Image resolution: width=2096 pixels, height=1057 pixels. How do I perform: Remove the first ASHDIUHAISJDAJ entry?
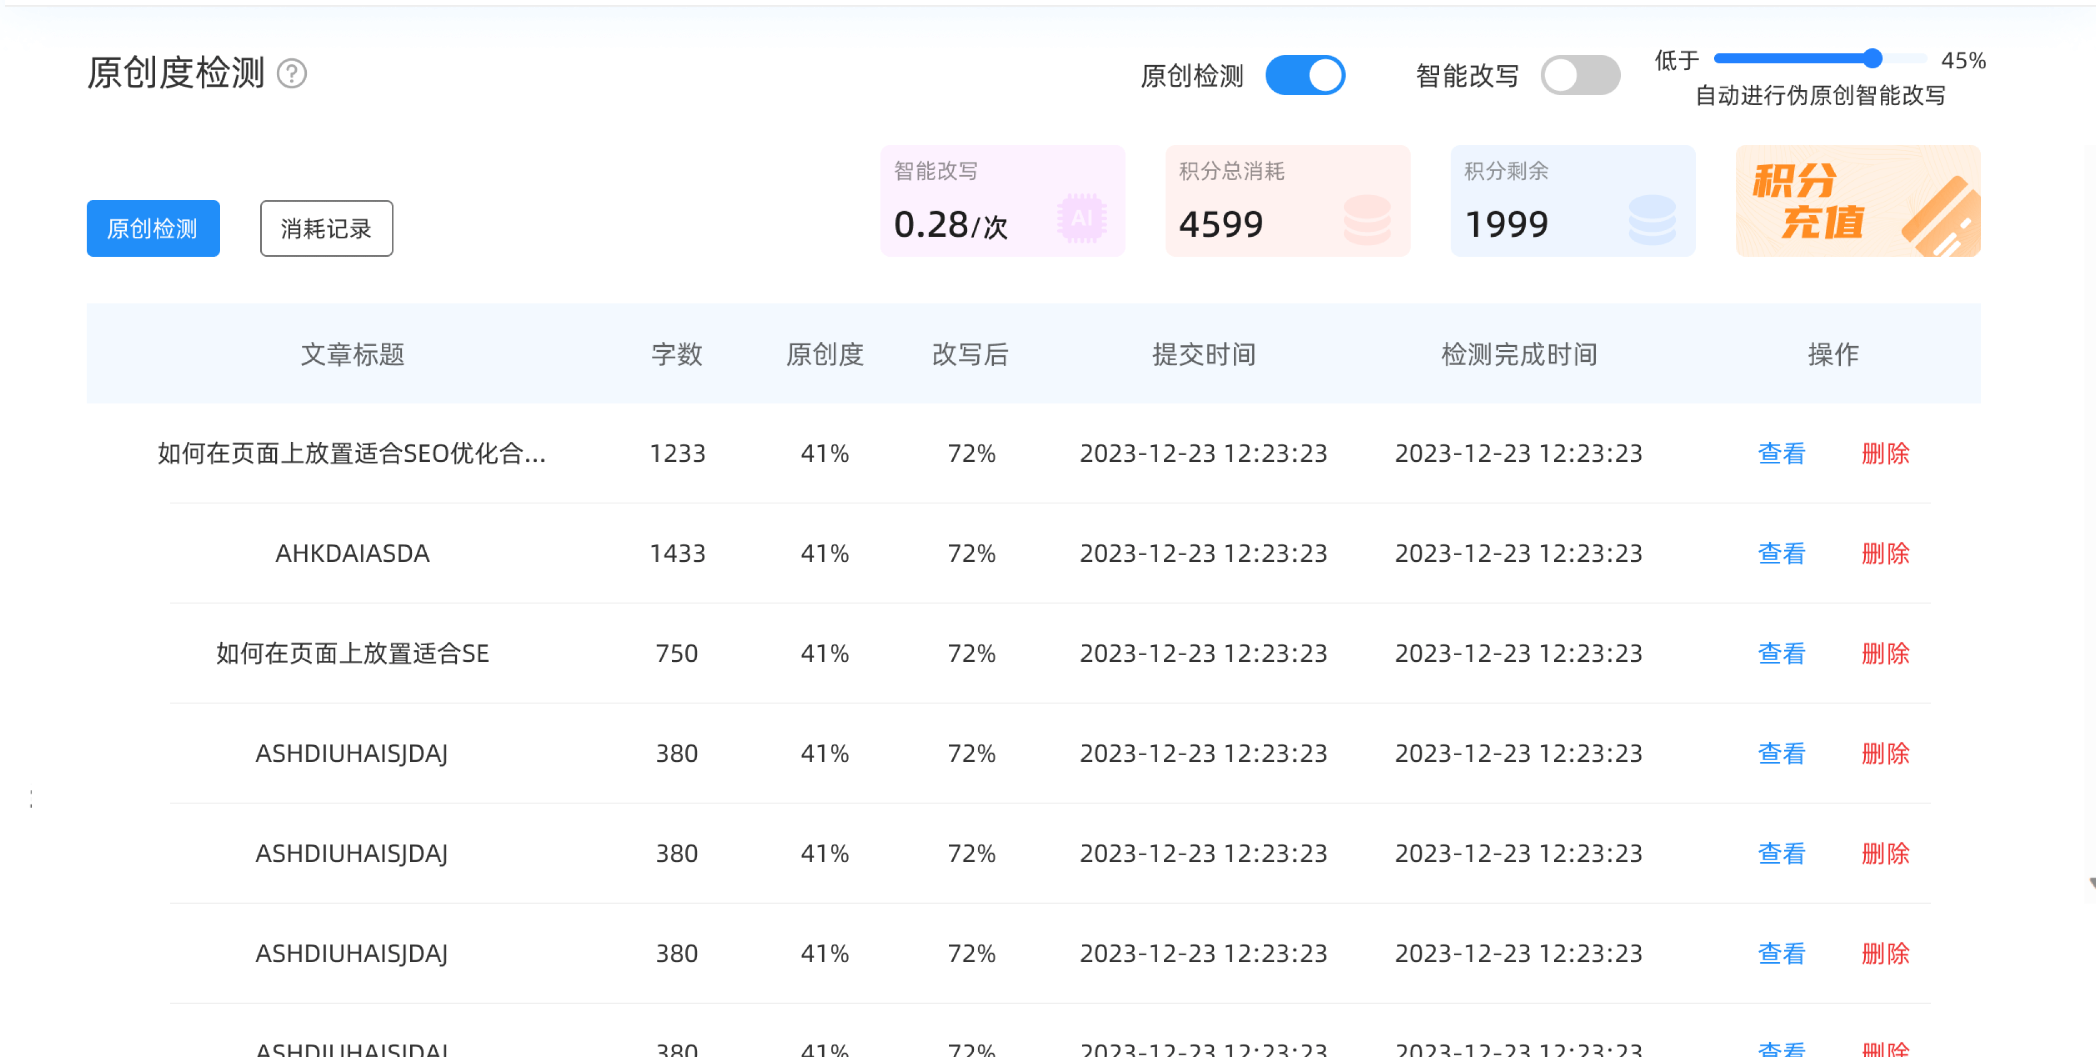click(x=1886, y=754)
